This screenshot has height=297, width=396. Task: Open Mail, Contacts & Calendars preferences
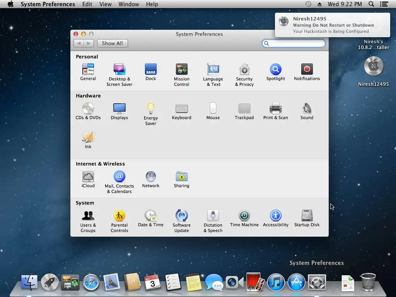(119, 183)
